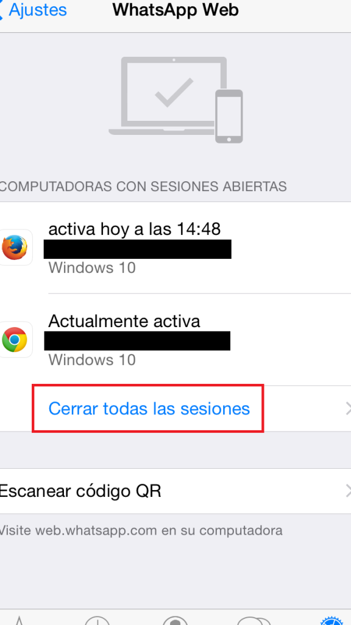Image resolution: width=351 pixels, height=625 pixels.
Task: Select session activa hoy a las 14:48
Action: tap(175, 248)
